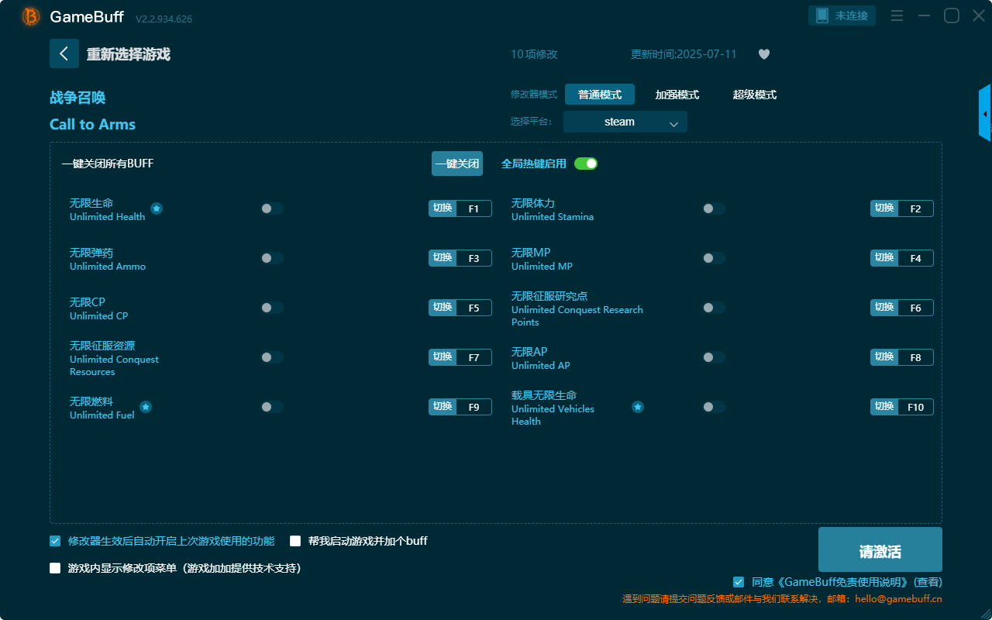This screenshot has height=620, width=992.
Task: Open the 未连接 device connection panel
Action: tap(842, 15)
